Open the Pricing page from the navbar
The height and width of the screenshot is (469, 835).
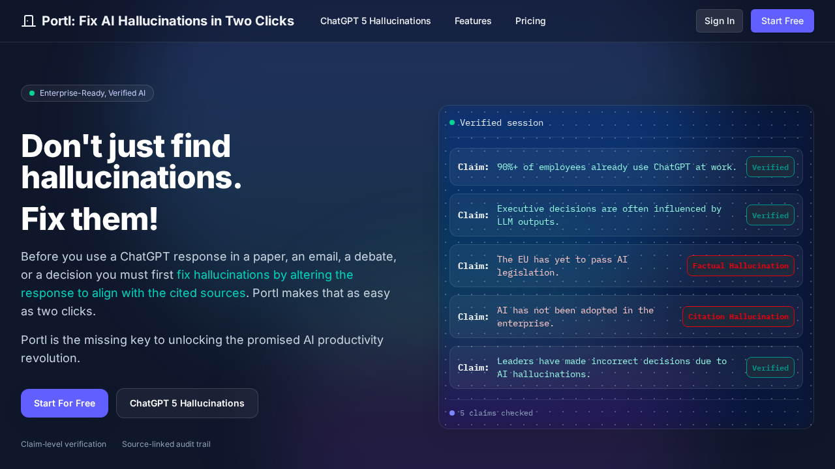530,21
